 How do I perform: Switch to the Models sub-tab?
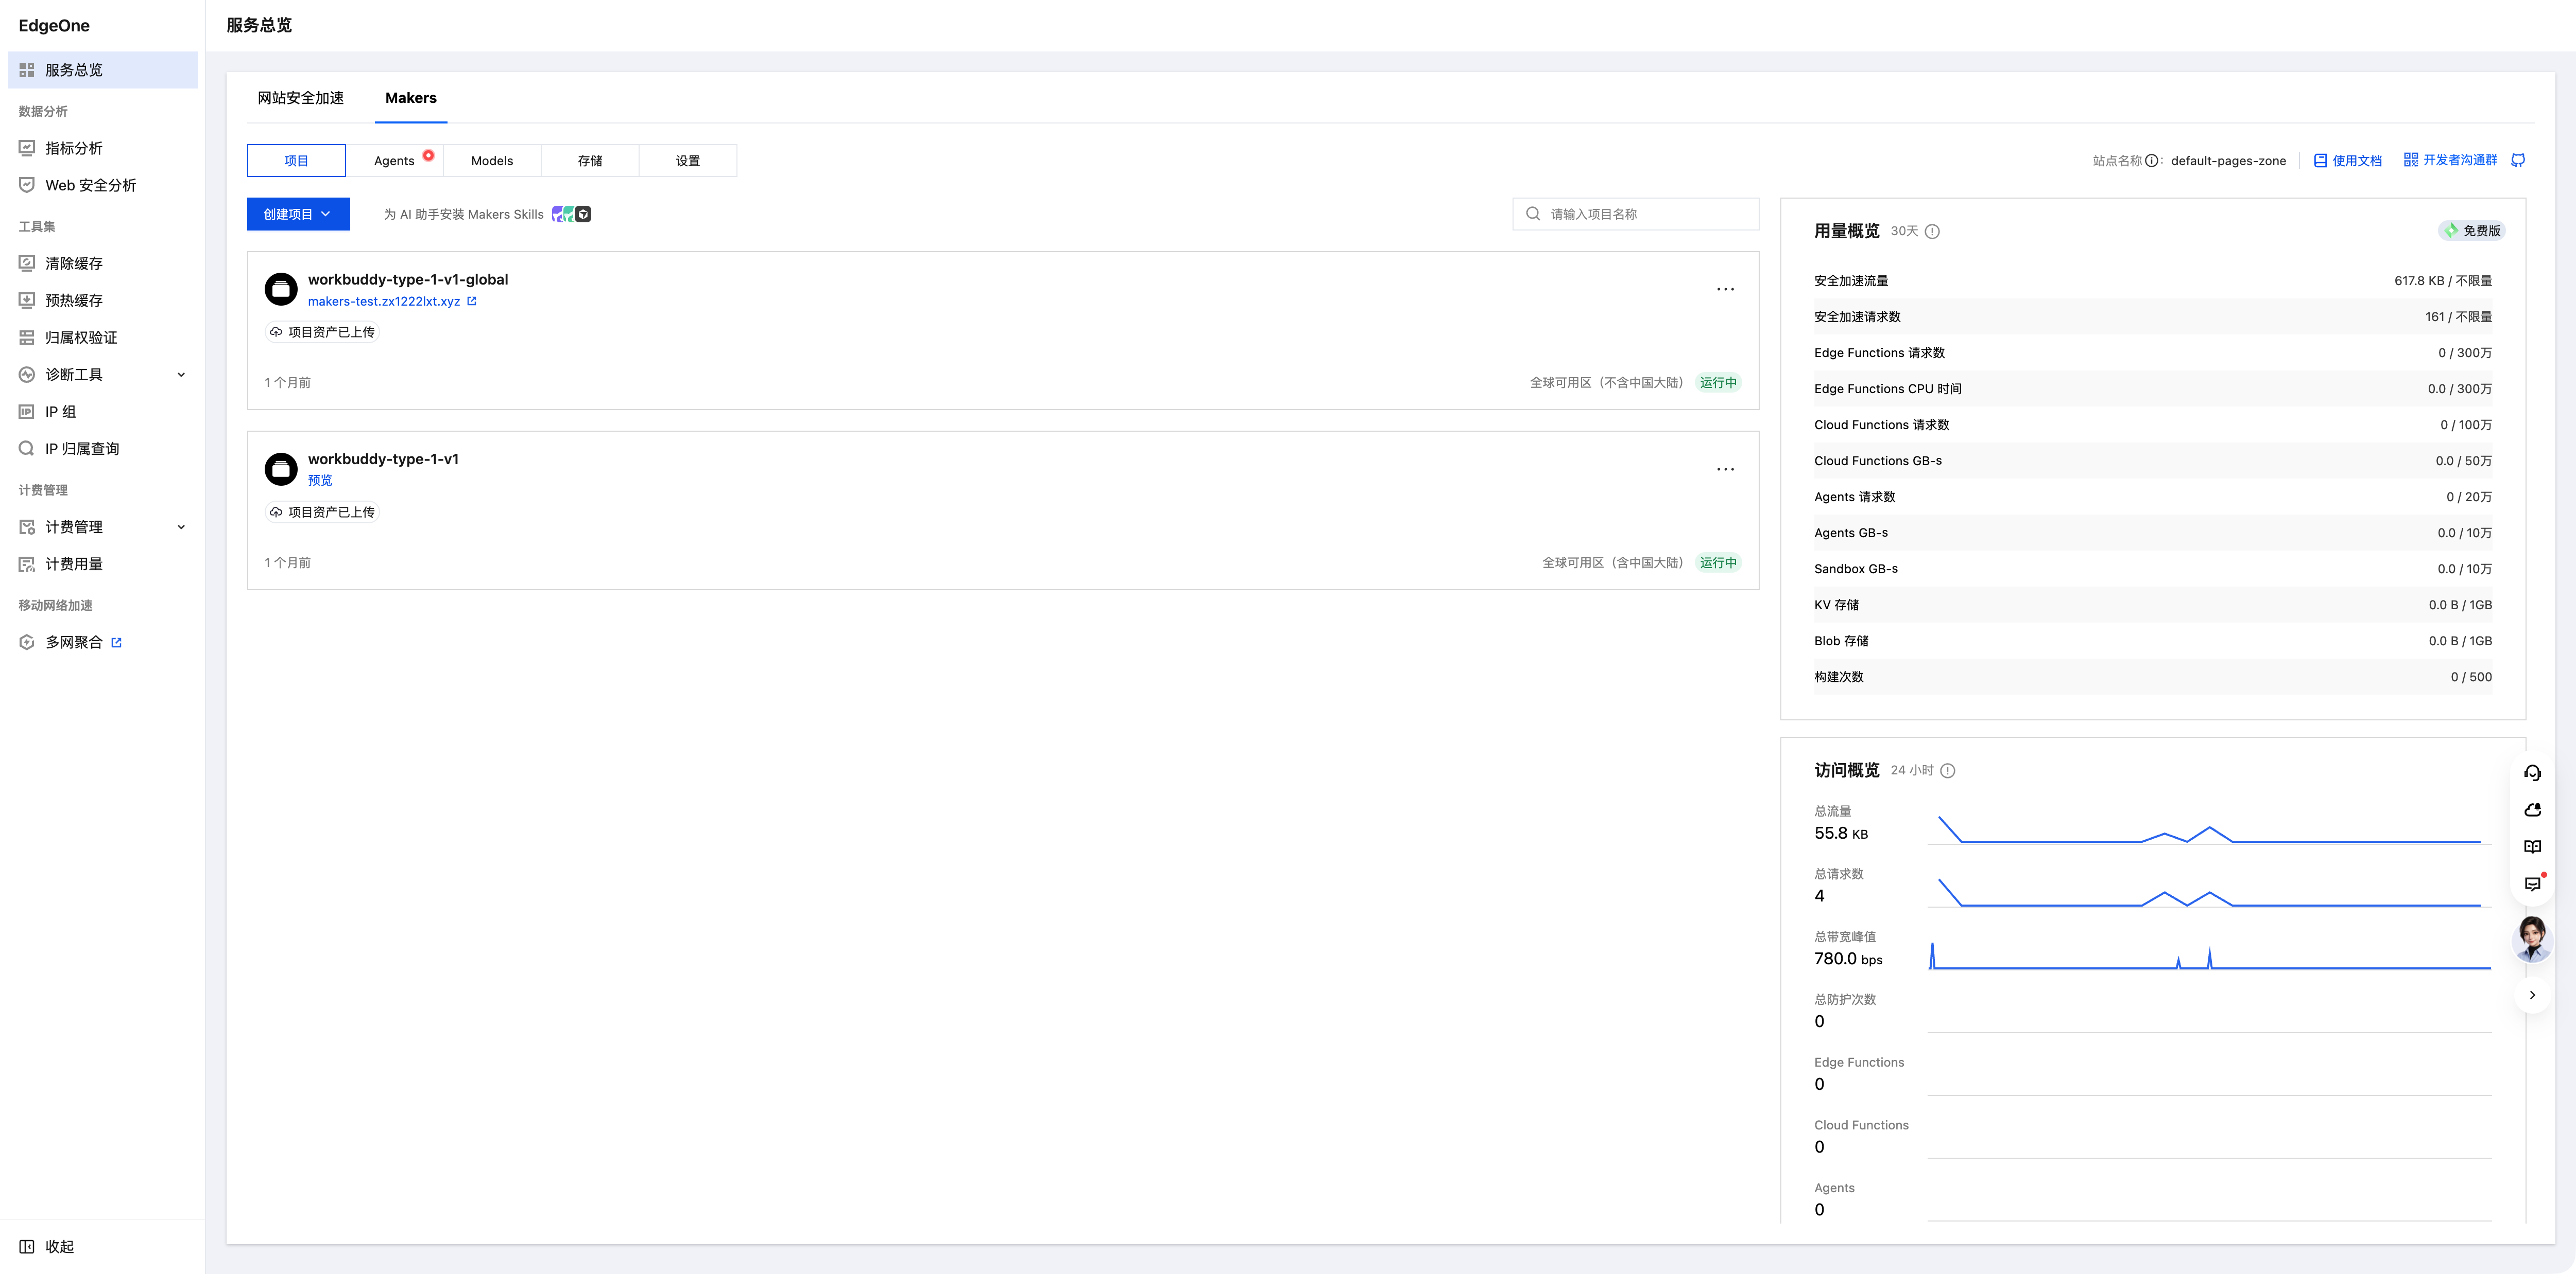click(492, 161)
